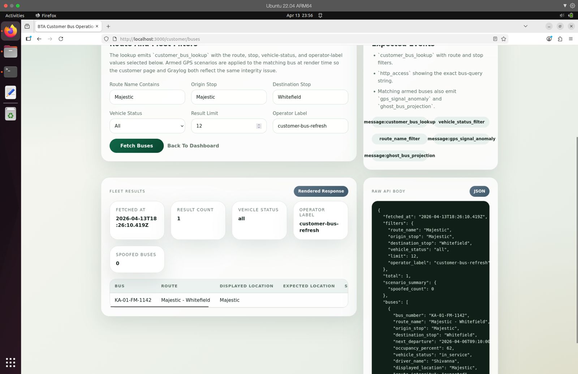Viewport: 578px width, 374px height.
Task: Click the message:customer_bus_lookup chip
Action: tap(400, 122)
